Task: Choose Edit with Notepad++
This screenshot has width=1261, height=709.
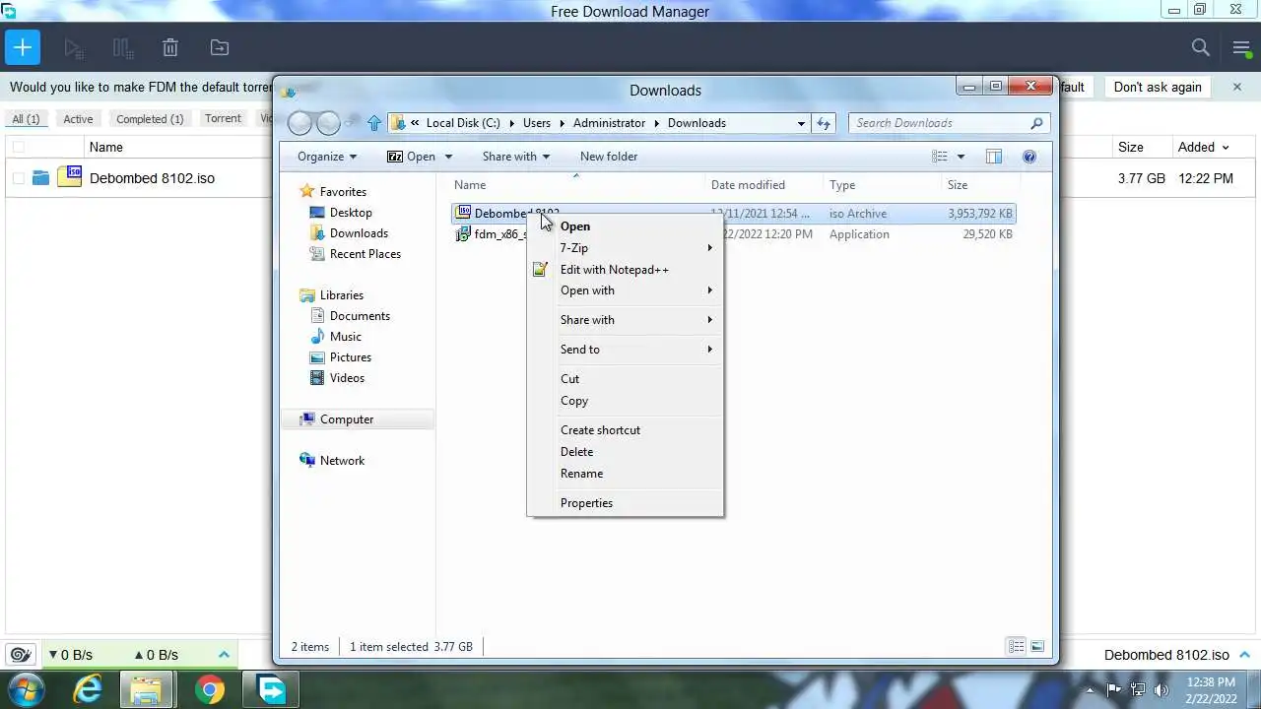Action: click(625, 269)
